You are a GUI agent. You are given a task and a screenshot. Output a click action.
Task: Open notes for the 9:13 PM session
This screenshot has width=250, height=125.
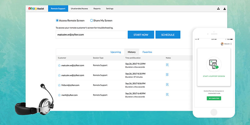pyautogui.click(x=167, y=65)
